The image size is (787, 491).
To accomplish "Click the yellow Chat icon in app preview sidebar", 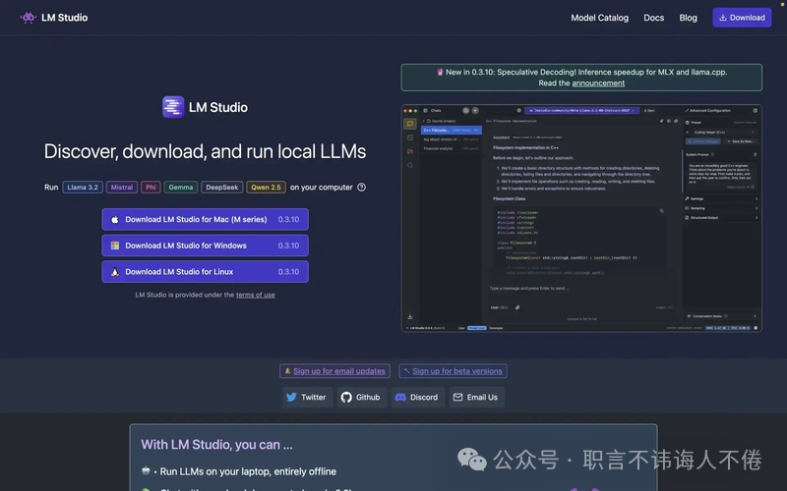I will tap(410, 124).
